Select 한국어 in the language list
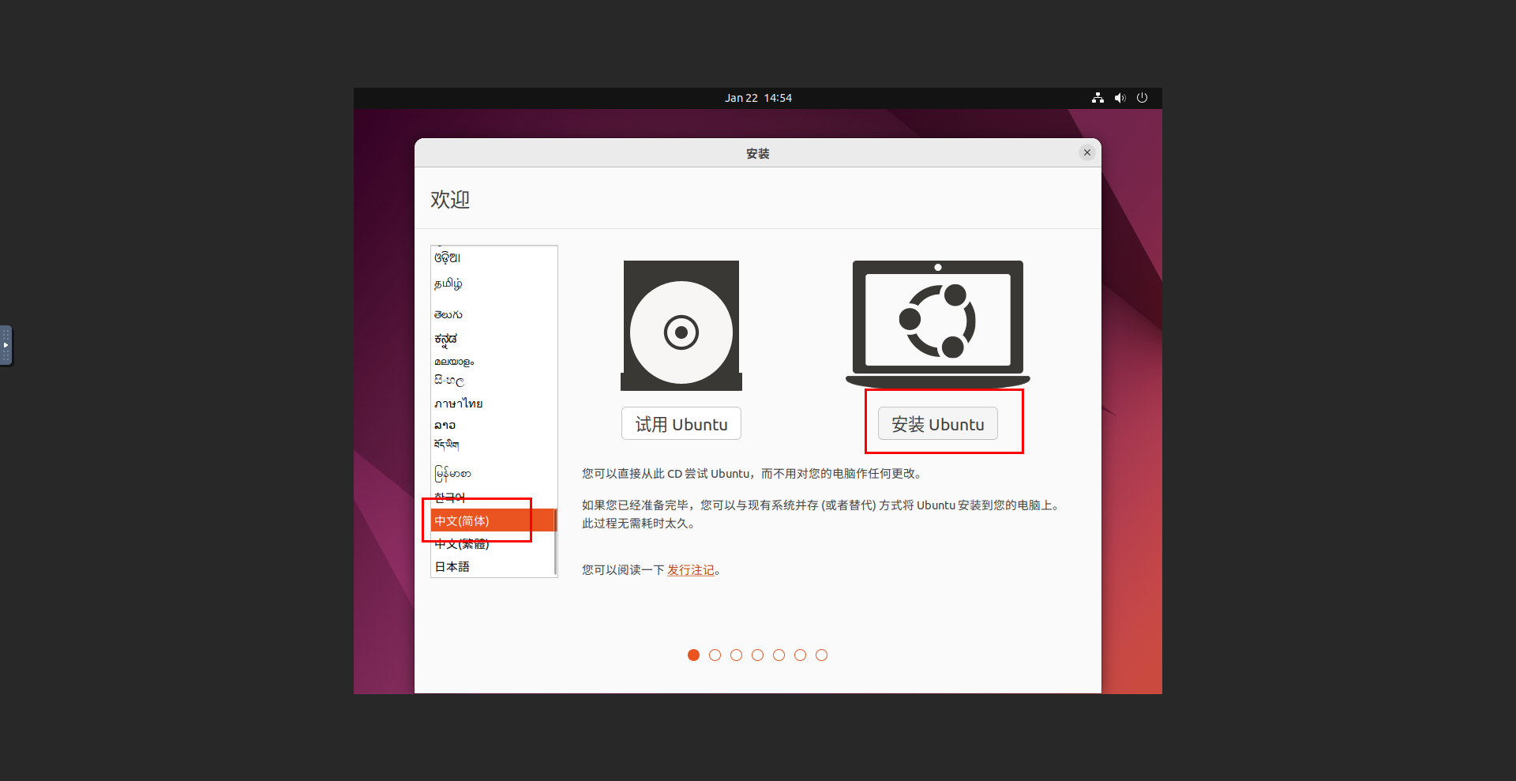Screen dimensions: 1516x781 [450, 498]
